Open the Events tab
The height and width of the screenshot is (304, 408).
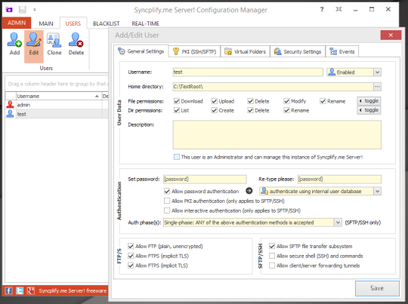[342, 51]
